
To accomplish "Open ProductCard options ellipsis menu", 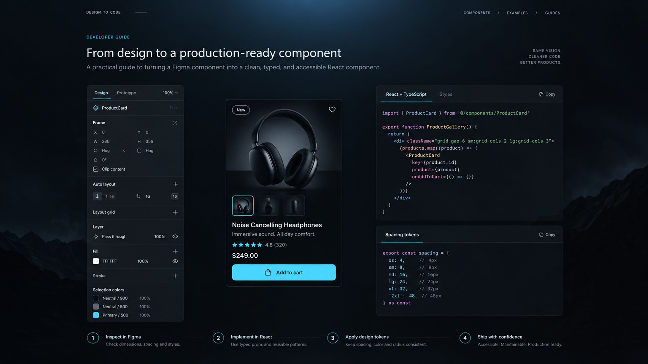I will click(174, 108).
